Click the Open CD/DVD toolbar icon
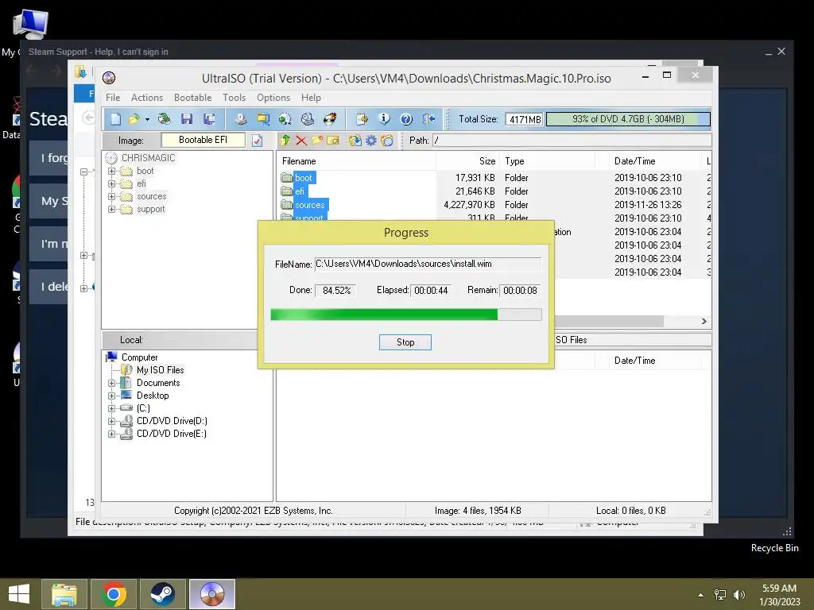Viewport: 814px width, 610px height. tap(165, 119)
